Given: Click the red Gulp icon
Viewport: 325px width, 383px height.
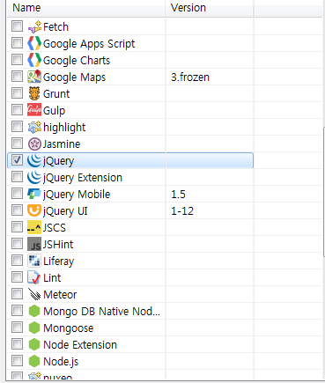Looking at the screenshot, I should [x=34, y=110].
